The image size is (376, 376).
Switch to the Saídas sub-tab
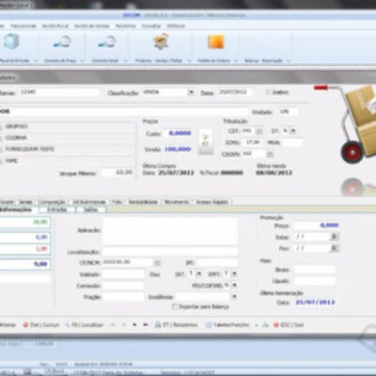point(91,210)
